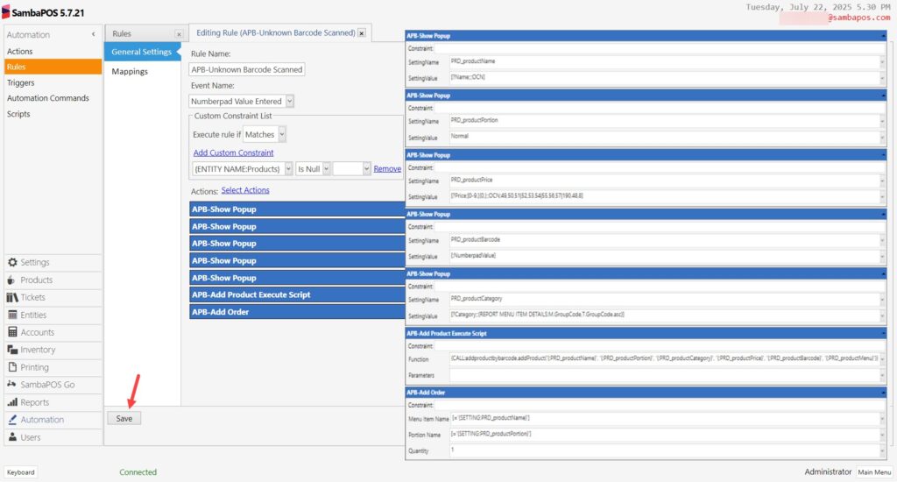Open the Event Name dropdown
The image size is (897, 482).
click(x=289, y=102)
